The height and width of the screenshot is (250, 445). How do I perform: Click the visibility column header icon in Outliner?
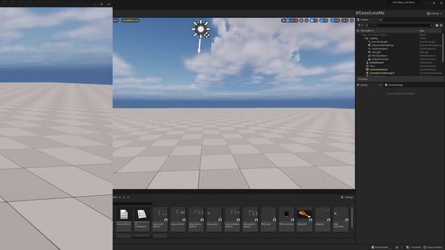pos(358,31)
